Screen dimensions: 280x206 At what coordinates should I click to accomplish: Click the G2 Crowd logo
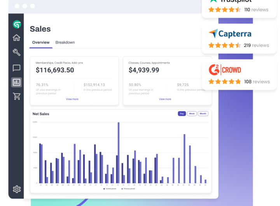[225, 70]
